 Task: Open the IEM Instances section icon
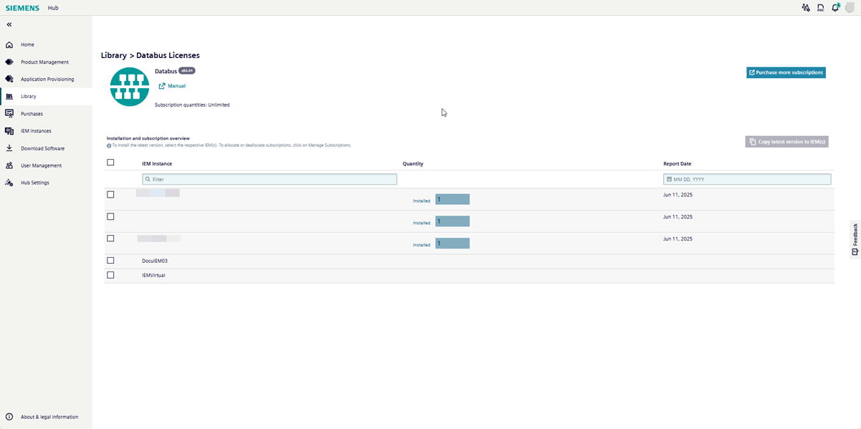(9, 130)
